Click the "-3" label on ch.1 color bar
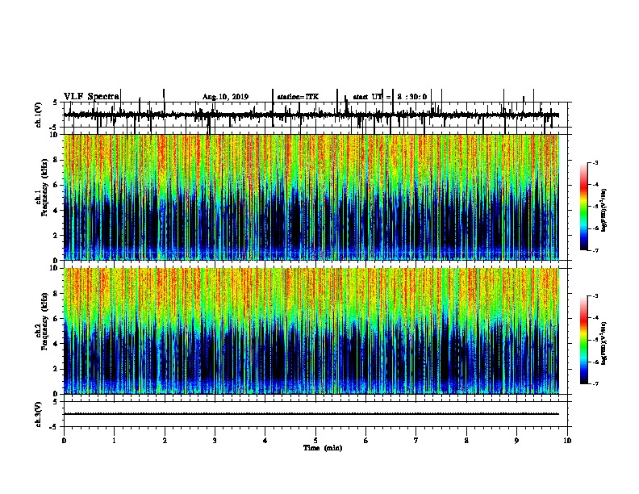This screenshot has width=639, height=494. point(595,163)
